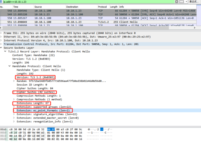Sort packets by the Time column
The height and width of the screenshot is (143, 201).
click(x=16, y=6)
